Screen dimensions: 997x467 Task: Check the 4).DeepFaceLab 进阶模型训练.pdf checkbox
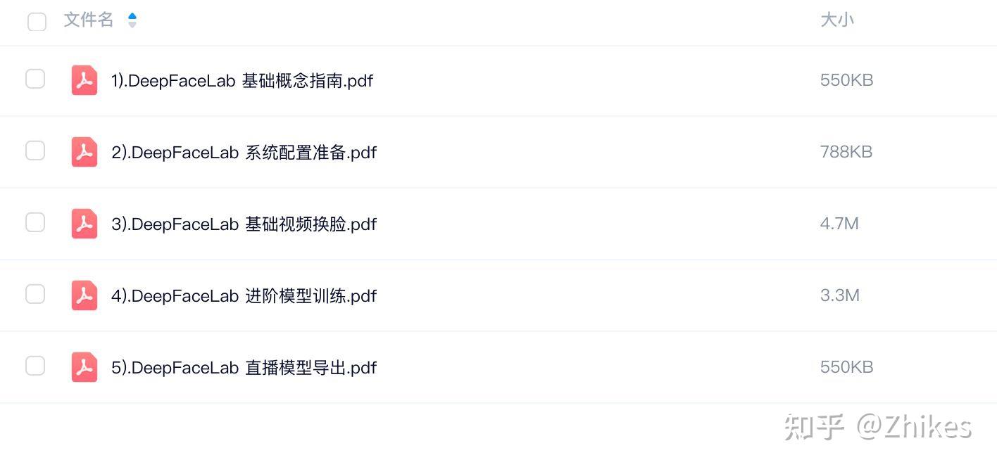tap(35, 294)
